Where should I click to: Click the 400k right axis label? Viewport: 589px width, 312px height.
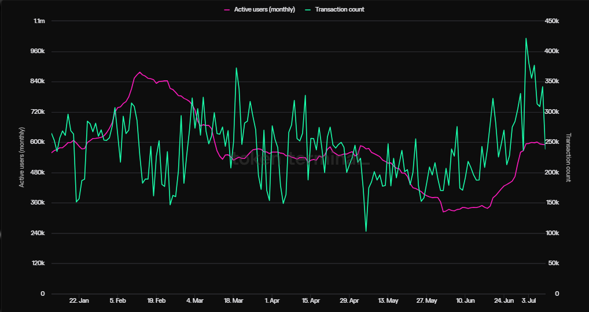[x=552, y=51]
